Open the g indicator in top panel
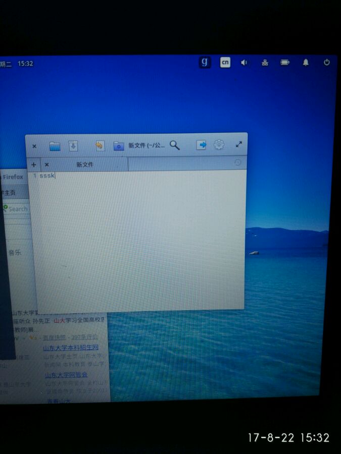 click(x=205, y=63)
